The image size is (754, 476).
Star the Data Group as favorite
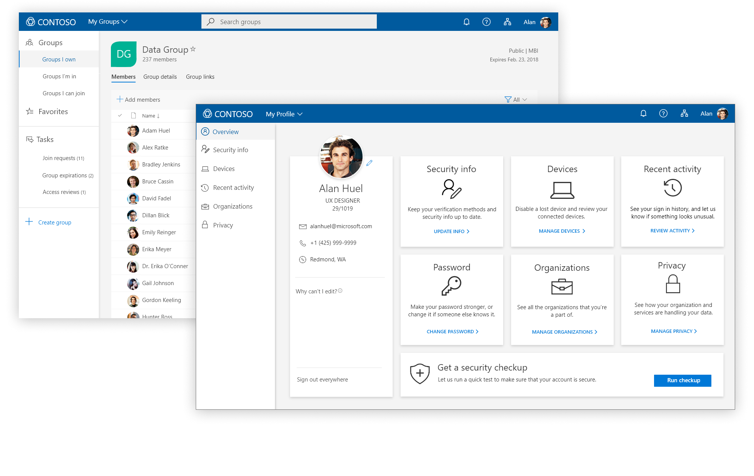(x=193, y=49)
